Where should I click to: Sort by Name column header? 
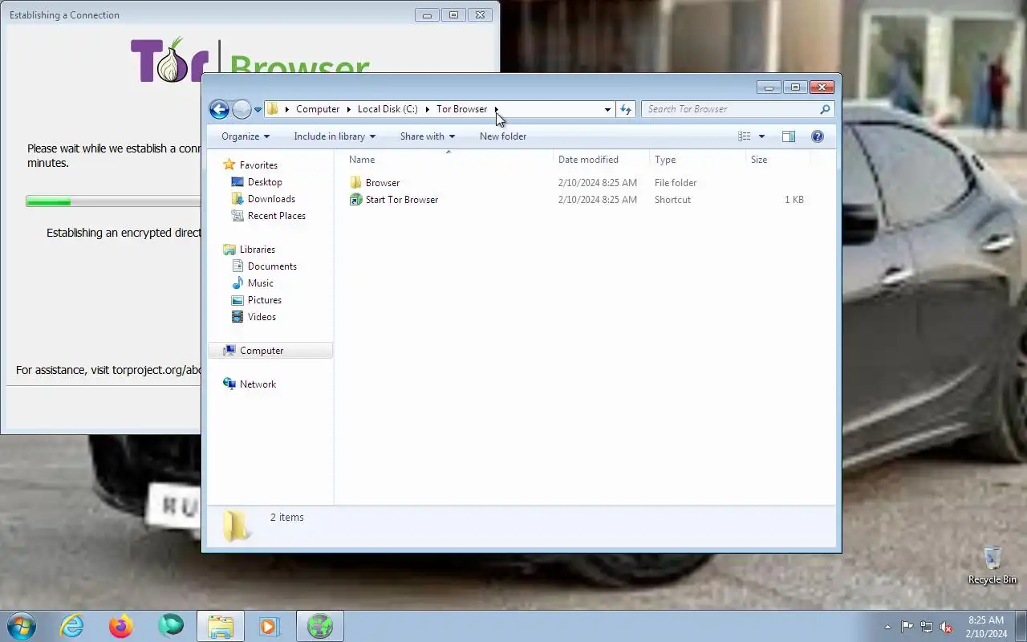click(x=446, y=160)
